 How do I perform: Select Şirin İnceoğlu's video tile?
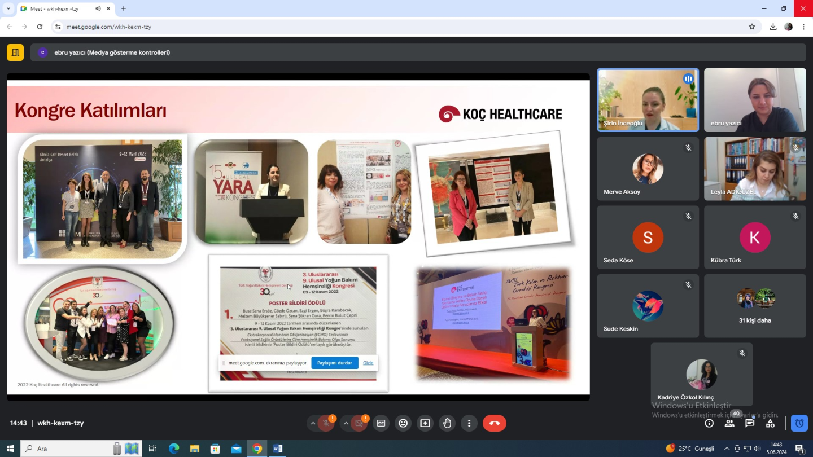click(648, 100)
